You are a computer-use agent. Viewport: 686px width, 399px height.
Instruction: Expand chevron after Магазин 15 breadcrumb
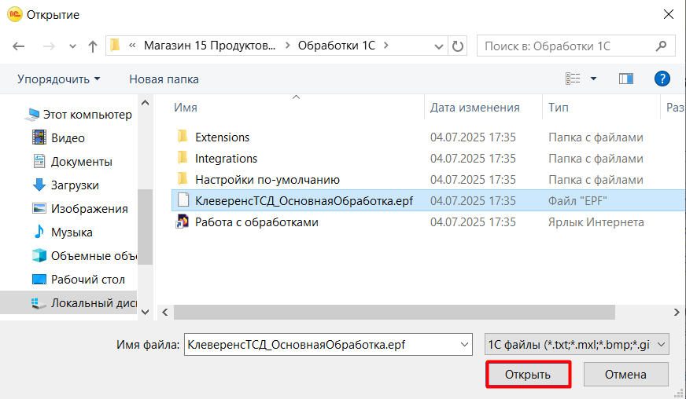pos(287,46)
